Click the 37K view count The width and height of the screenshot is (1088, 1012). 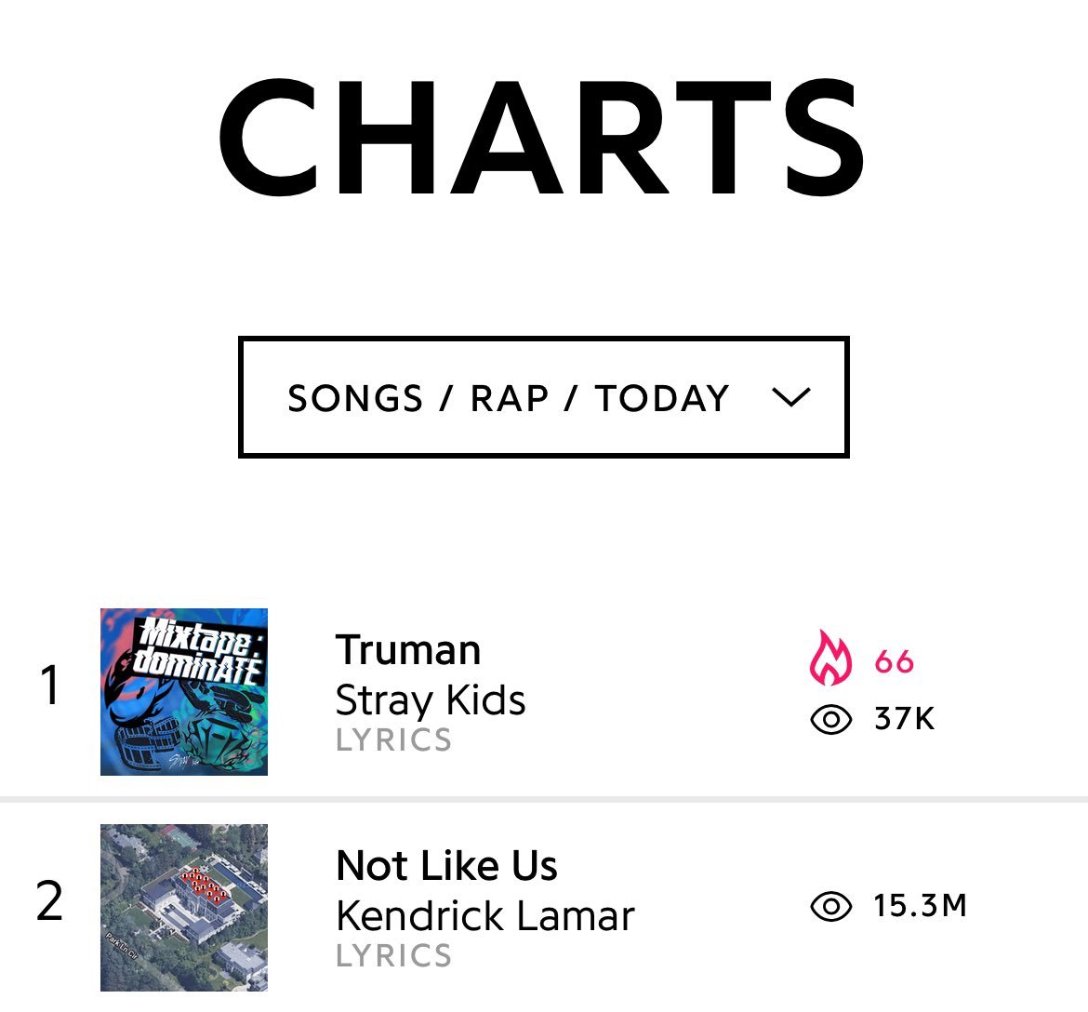(x=904, y=719)
